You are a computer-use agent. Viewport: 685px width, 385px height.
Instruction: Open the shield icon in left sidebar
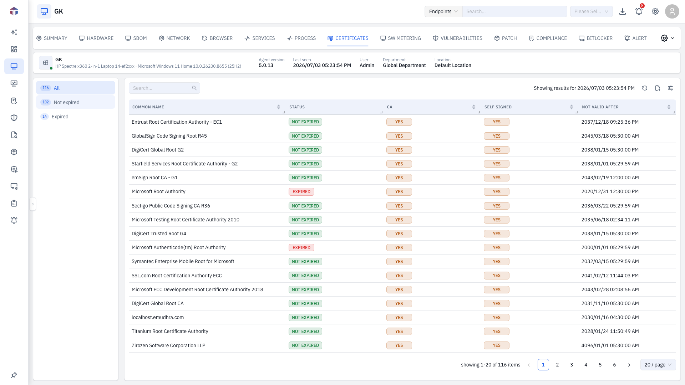pyautogui.click(x=14, y=118)
